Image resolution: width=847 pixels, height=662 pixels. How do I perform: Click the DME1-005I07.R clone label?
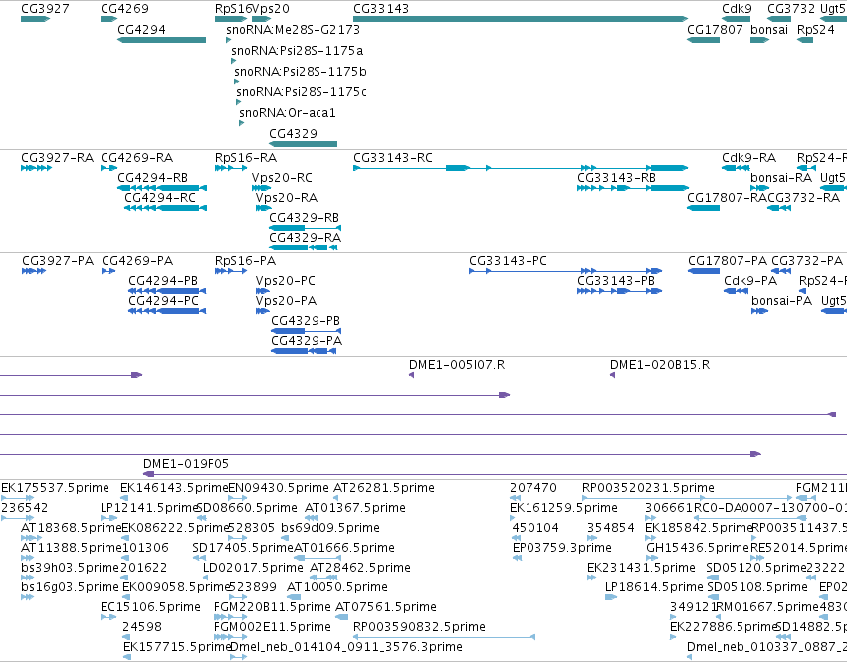pos(457,365)
